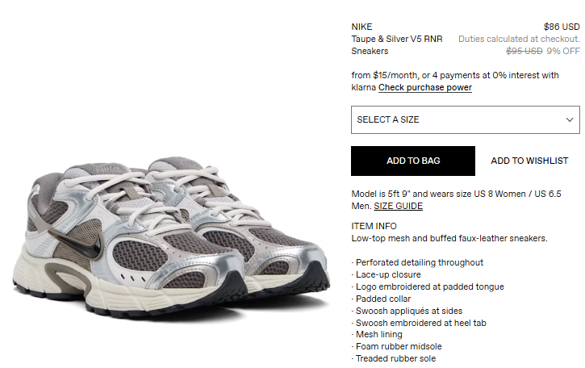Viewport: 585px width, 368px height.
Task: Click the $86 USD price
Action: click(562, 27)
